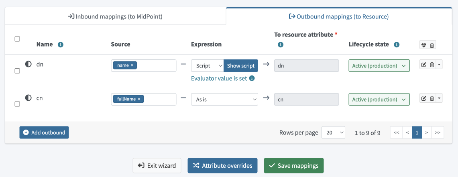Open the Rows per page dropdown
This screenshot has height=177, width=458.
(x=333, y=133)
